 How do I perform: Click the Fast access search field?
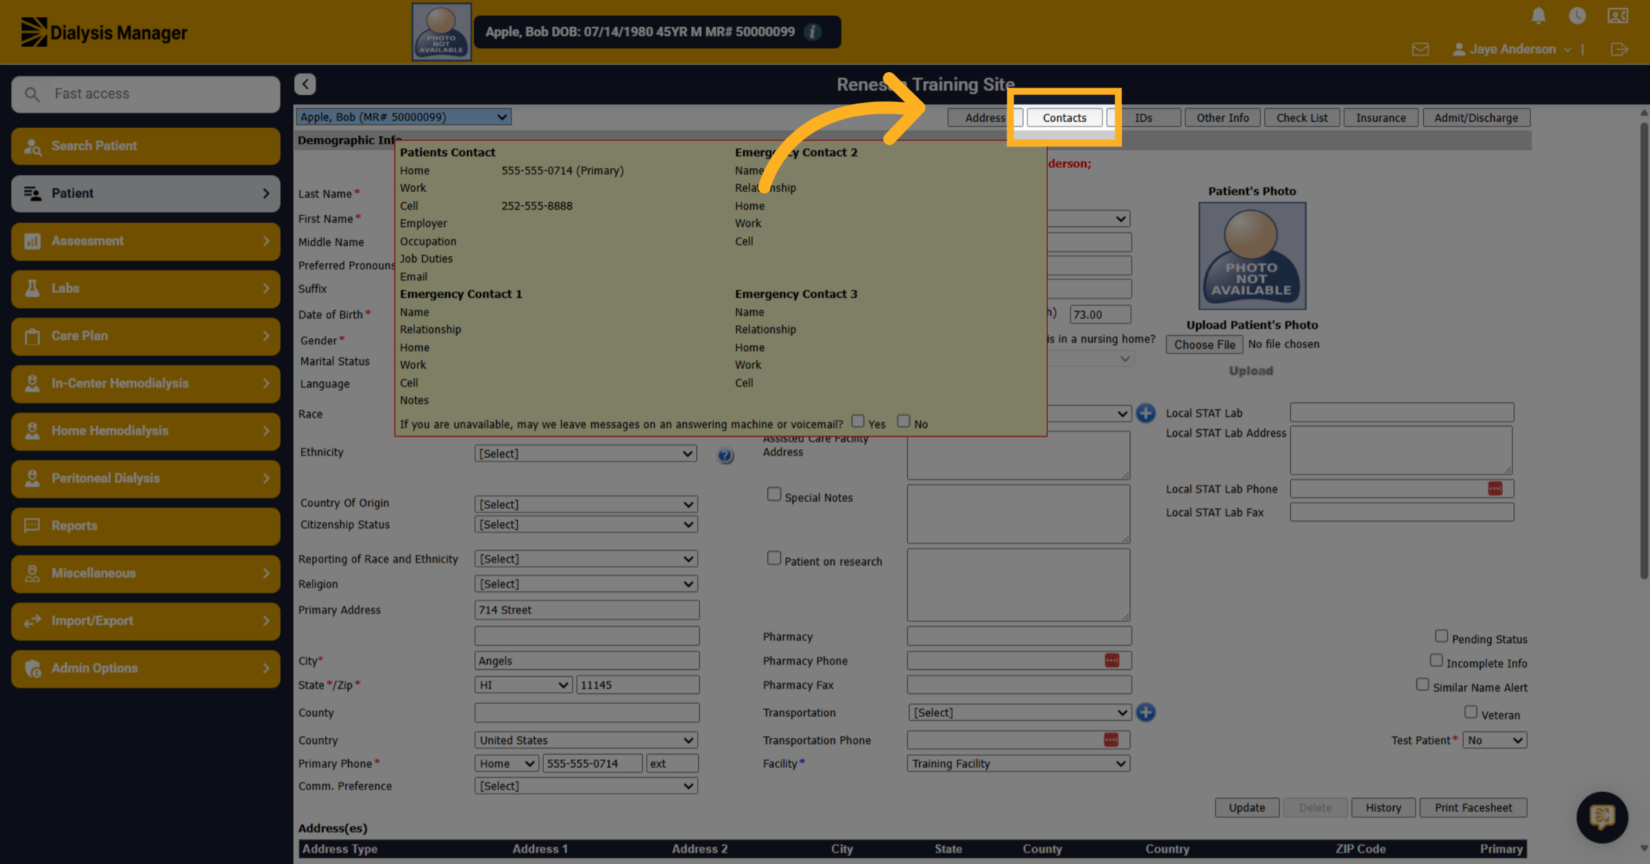146,93
